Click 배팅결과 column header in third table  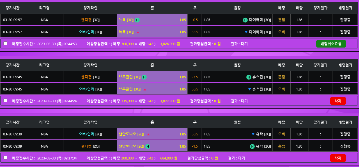(345, 122)
